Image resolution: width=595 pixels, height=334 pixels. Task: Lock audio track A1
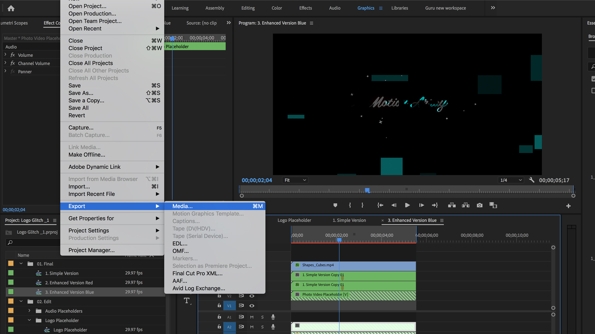(x=219, y=317)
